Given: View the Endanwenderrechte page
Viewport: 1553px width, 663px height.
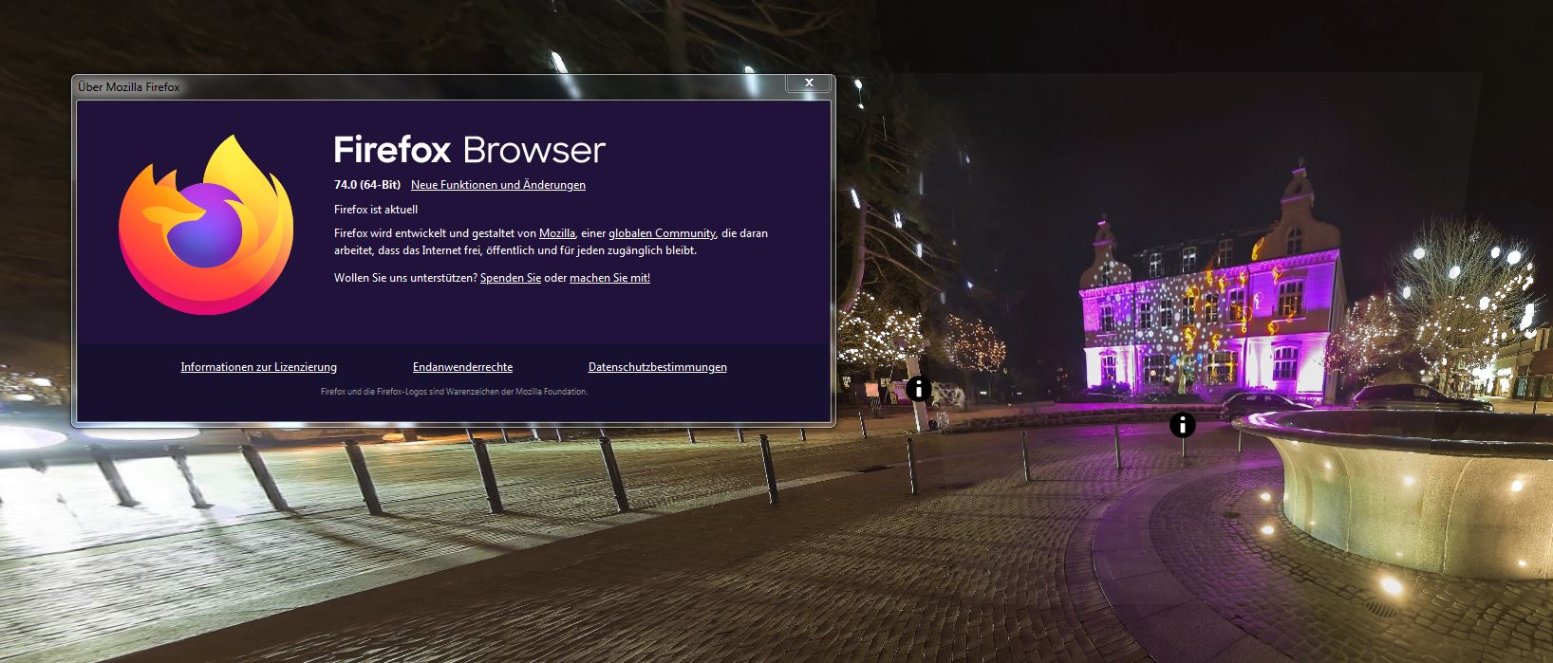Looking at the screenshot, I should coord(462,367).
